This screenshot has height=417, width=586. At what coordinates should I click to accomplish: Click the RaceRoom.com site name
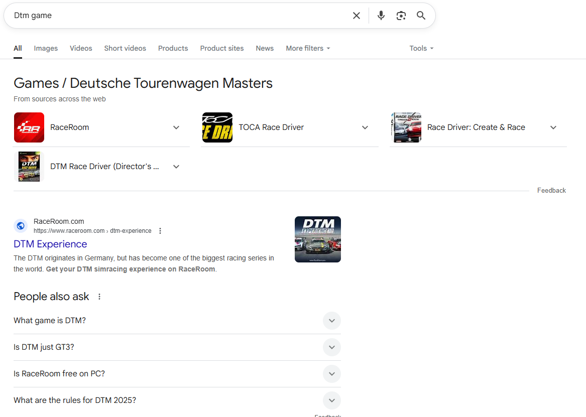coord(59,221)
